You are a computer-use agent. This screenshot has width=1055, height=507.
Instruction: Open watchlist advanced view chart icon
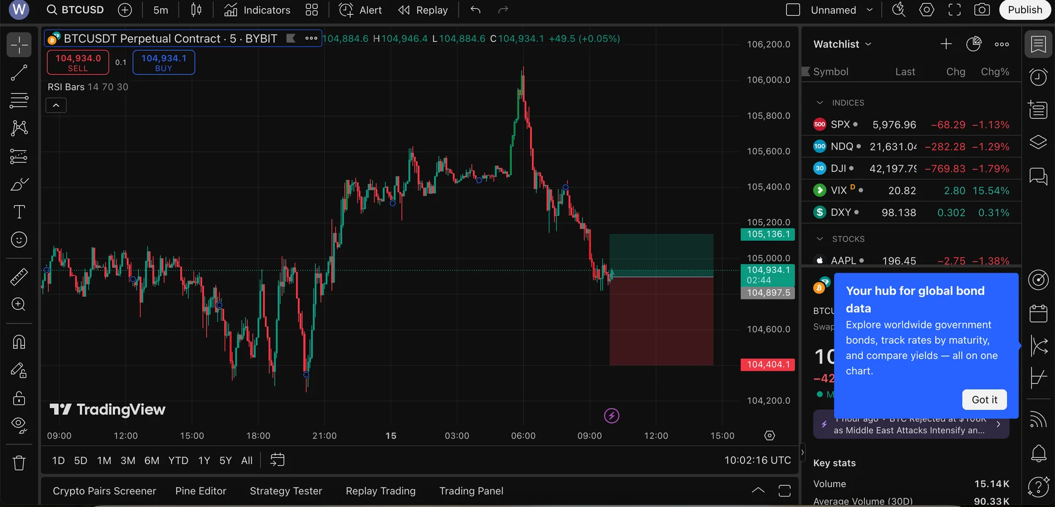pyautogui.click(x=974, y=44)
